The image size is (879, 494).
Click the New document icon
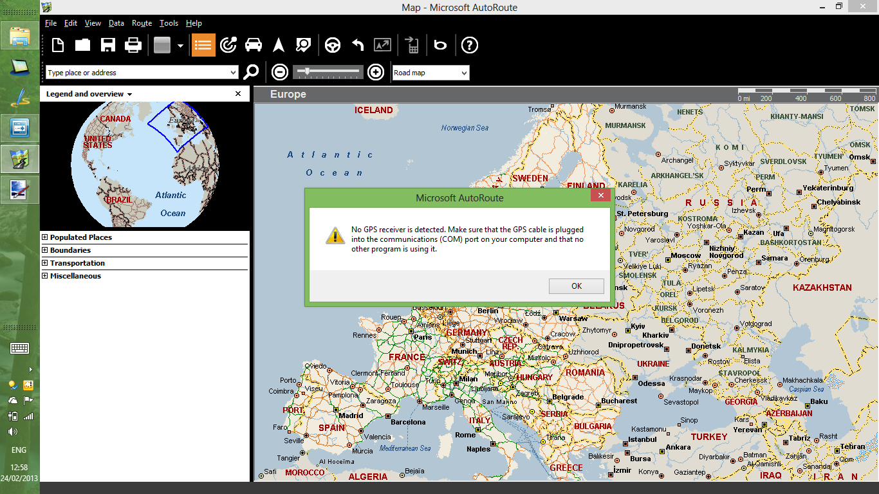pos(58,45)
